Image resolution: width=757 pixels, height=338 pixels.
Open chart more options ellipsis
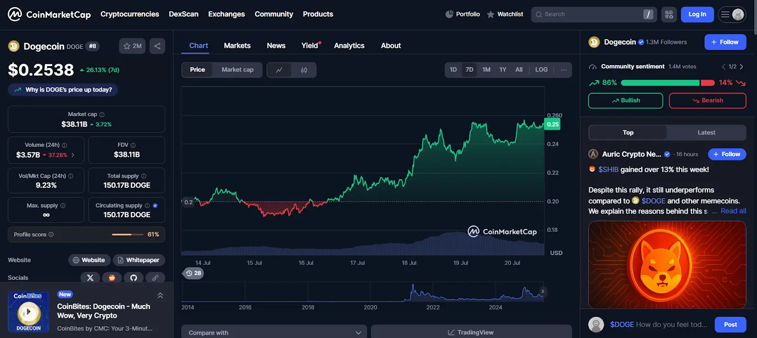point(563,70)
